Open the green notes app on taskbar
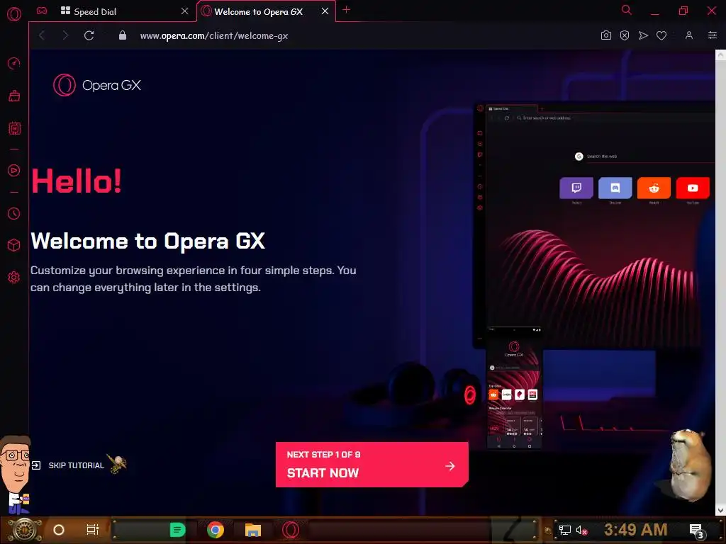726x544 pixels. tap(177, 530)
